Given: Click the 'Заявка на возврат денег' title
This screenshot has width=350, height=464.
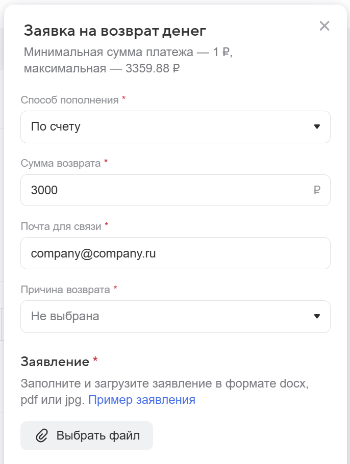Looking at the screenshot, I should point(115,31).
